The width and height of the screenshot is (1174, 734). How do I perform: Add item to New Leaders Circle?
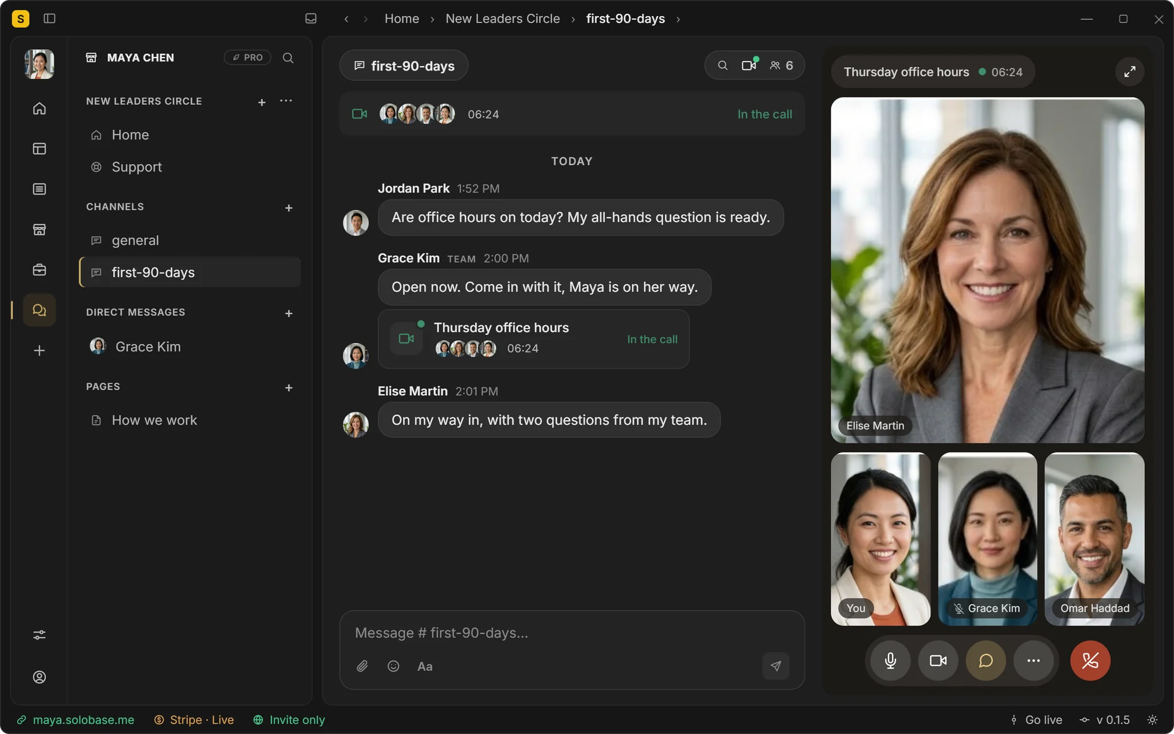(x=261, y=102)
